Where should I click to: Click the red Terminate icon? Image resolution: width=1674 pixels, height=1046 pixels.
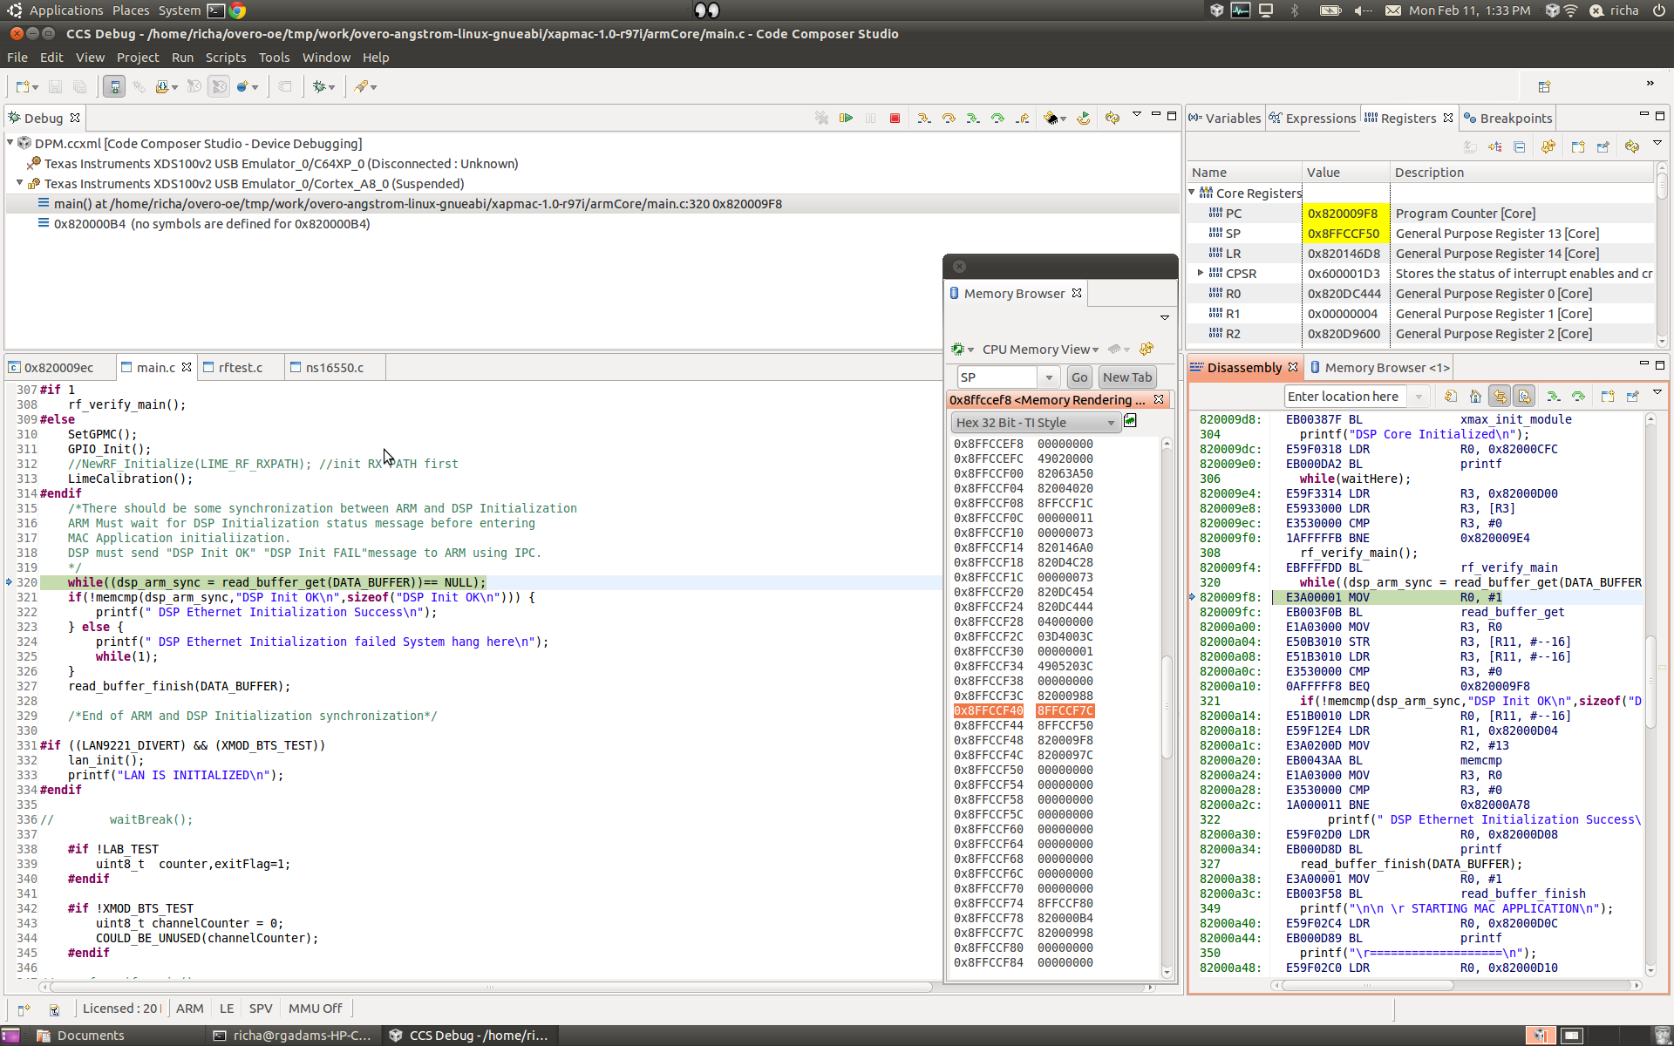[895, 119]
